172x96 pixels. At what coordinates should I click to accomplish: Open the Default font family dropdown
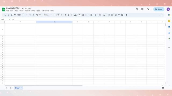[48, 15]
